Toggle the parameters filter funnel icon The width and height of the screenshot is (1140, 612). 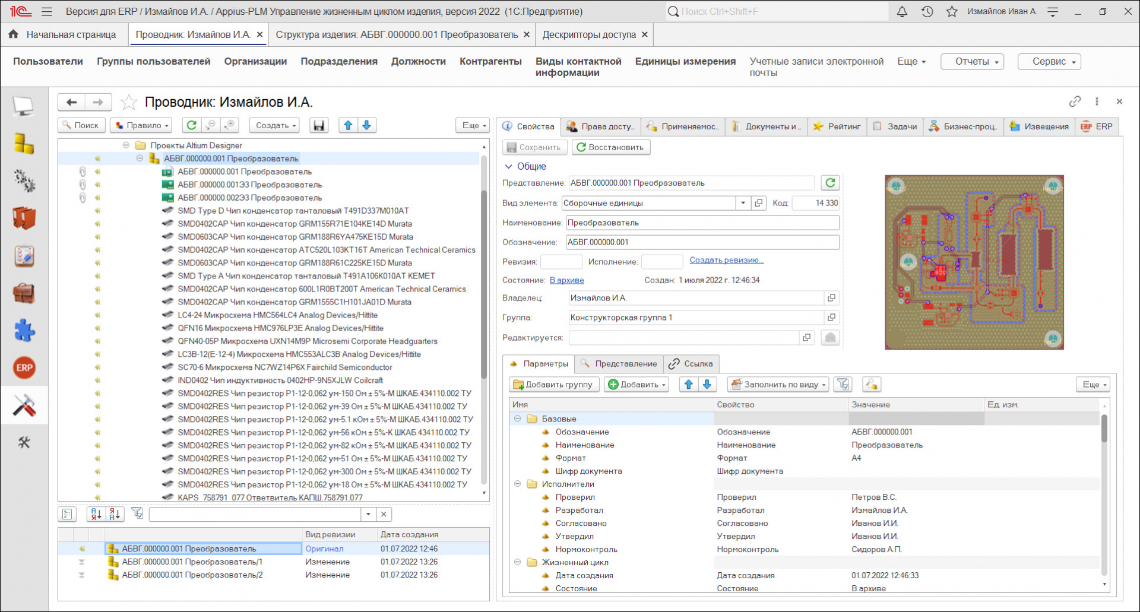tap(843, 384)
